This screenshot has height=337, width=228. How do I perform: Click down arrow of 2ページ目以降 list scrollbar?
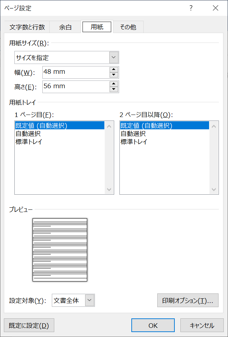click(x=214, y=189)
